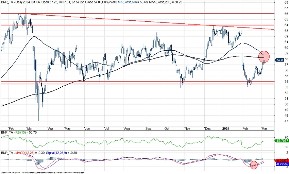289x174 pixels.
Task: Click the 50 label on price axis
Action: pyautogui.click(x=286, y=104)
